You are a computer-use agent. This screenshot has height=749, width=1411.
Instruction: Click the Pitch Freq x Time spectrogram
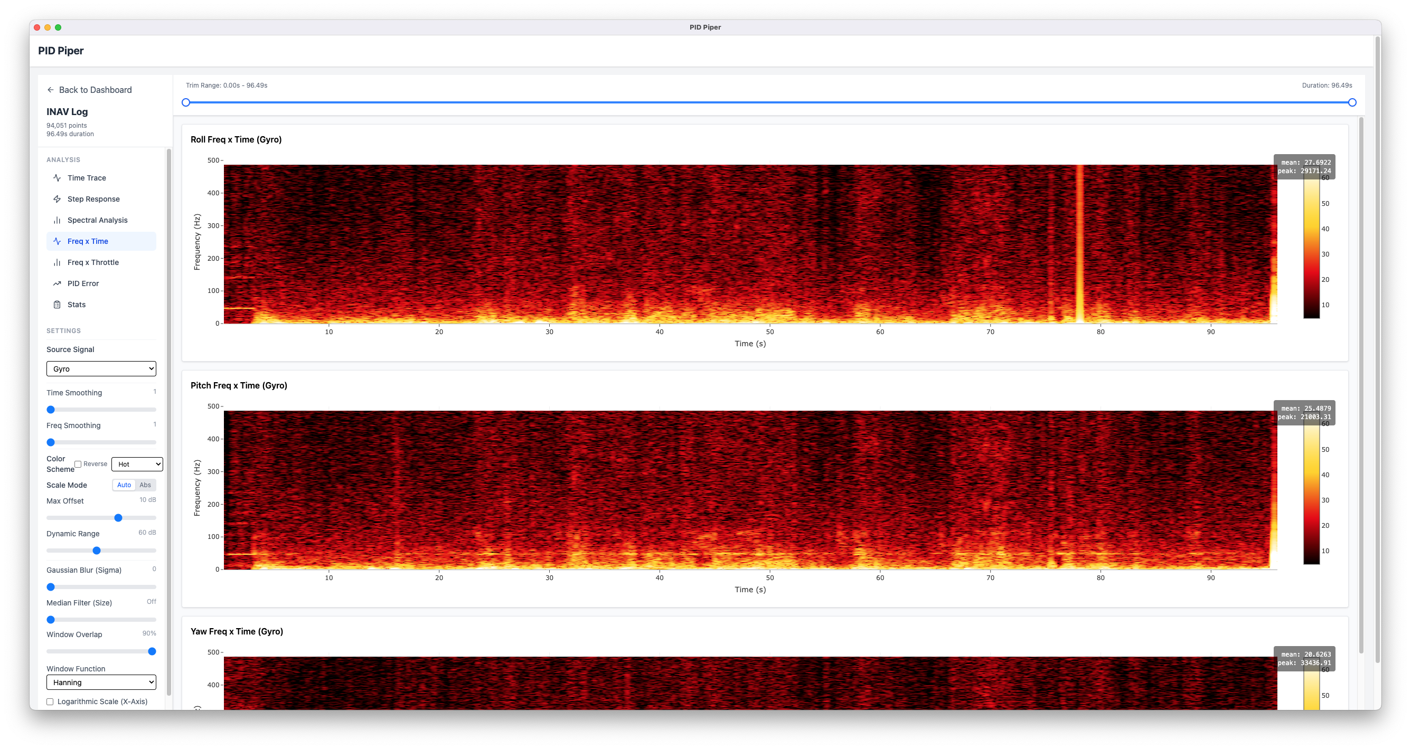pyautogui.click(x=750, y=490)
